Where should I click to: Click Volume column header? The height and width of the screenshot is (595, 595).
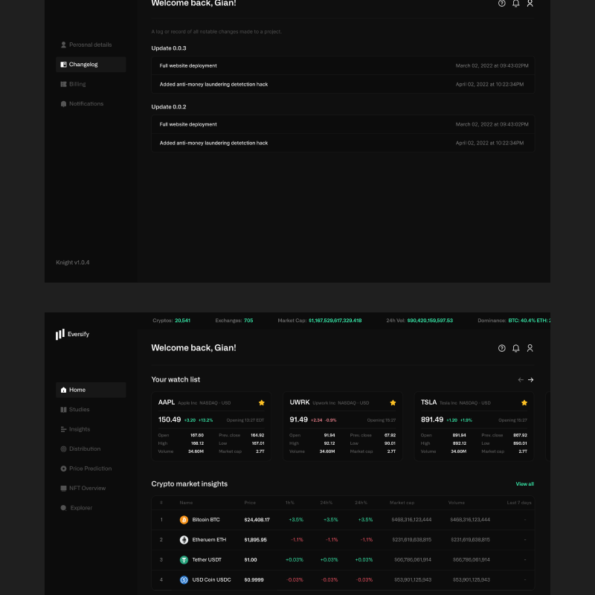point(457,503)
